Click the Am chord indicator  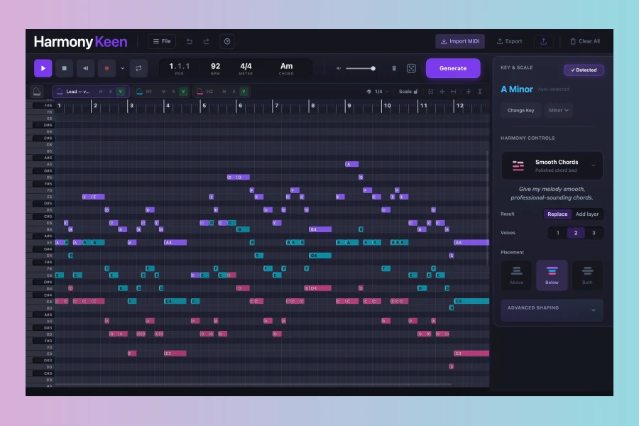pyautogui.click(x=286, y=68)
